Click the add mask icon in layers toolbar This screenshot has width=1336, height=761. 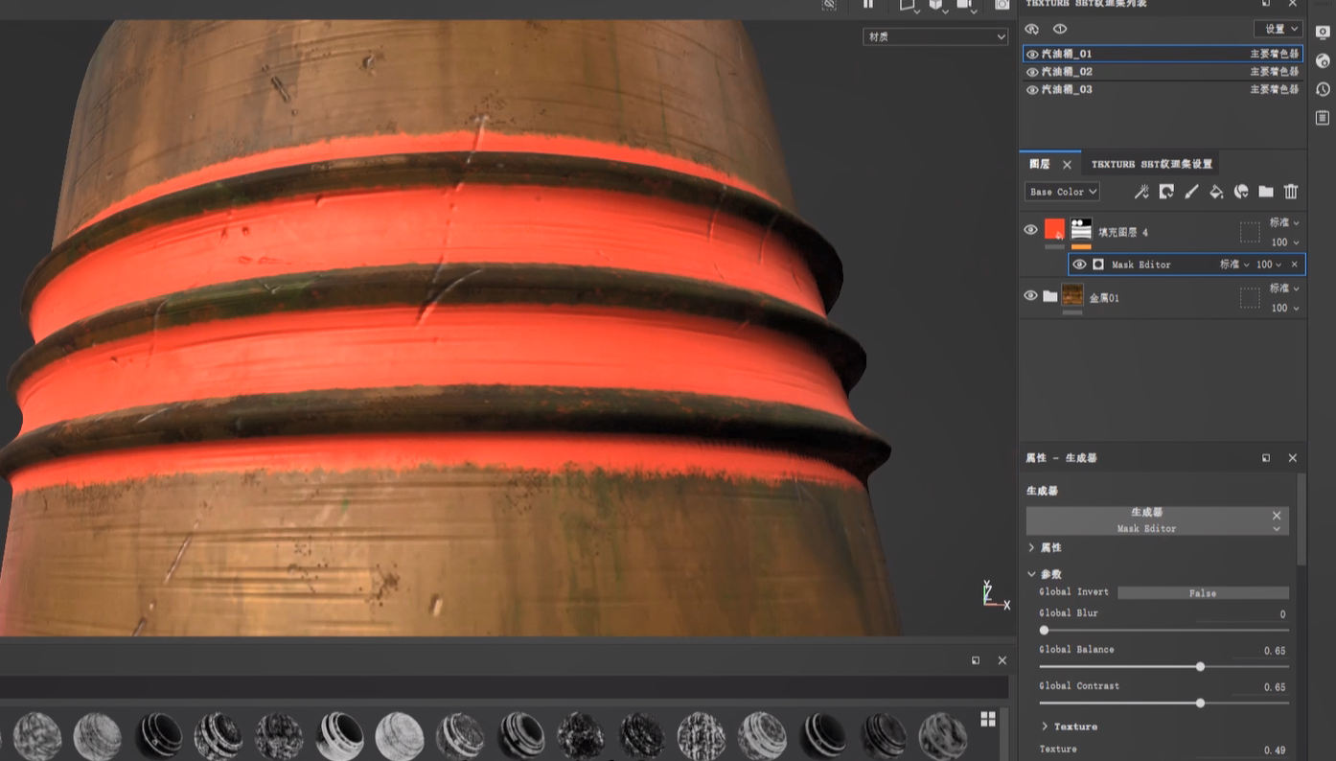click(x=1166, y=192)
